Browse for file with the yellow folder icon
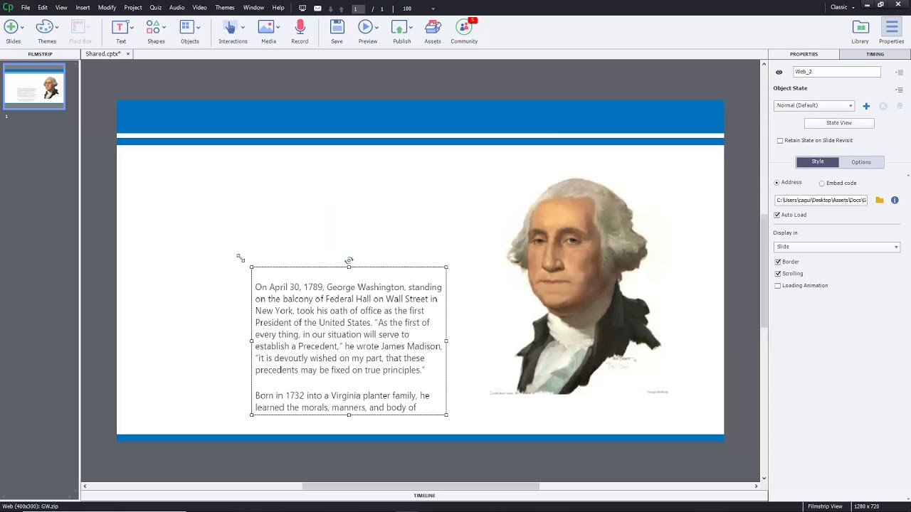The image size is (911, 512). click(x=880, y=201)
